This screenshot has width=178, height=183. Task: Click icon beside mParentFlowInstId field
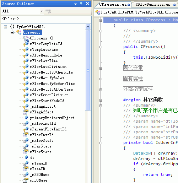pyautogui.click(x=26, y=129)
